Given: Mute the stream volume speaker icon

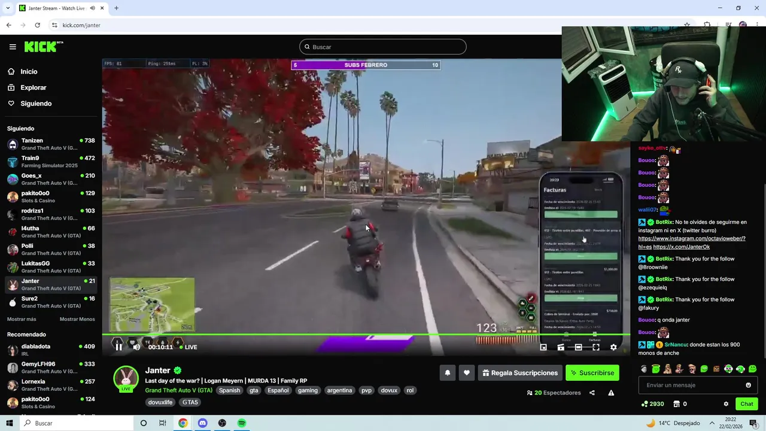Looking at the screenshot, I should 136,347.
